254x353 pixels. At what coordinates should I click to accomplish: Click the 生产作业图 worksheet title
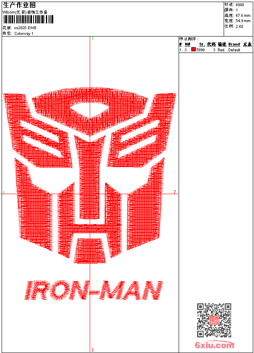pyautogui.click(x=19, y=5)
